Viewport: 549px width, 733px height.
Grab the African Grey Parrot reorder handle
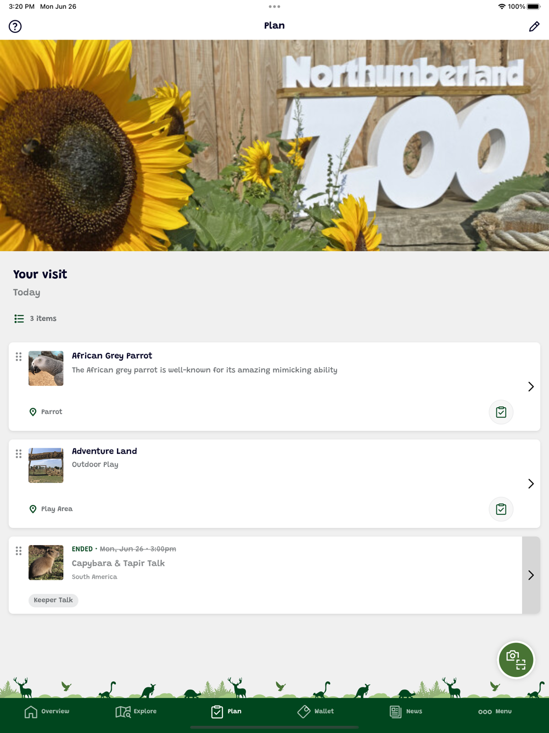pyautogui.click(x=19, y=357)
